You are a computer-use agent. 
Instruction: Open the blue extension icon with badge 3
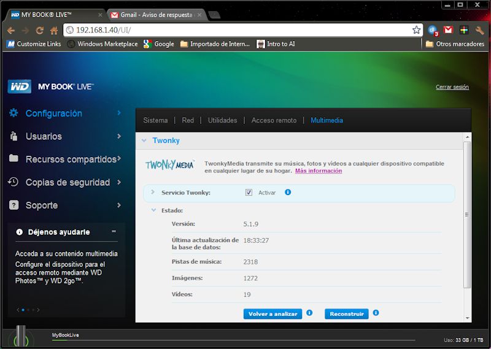pos(433,31)
